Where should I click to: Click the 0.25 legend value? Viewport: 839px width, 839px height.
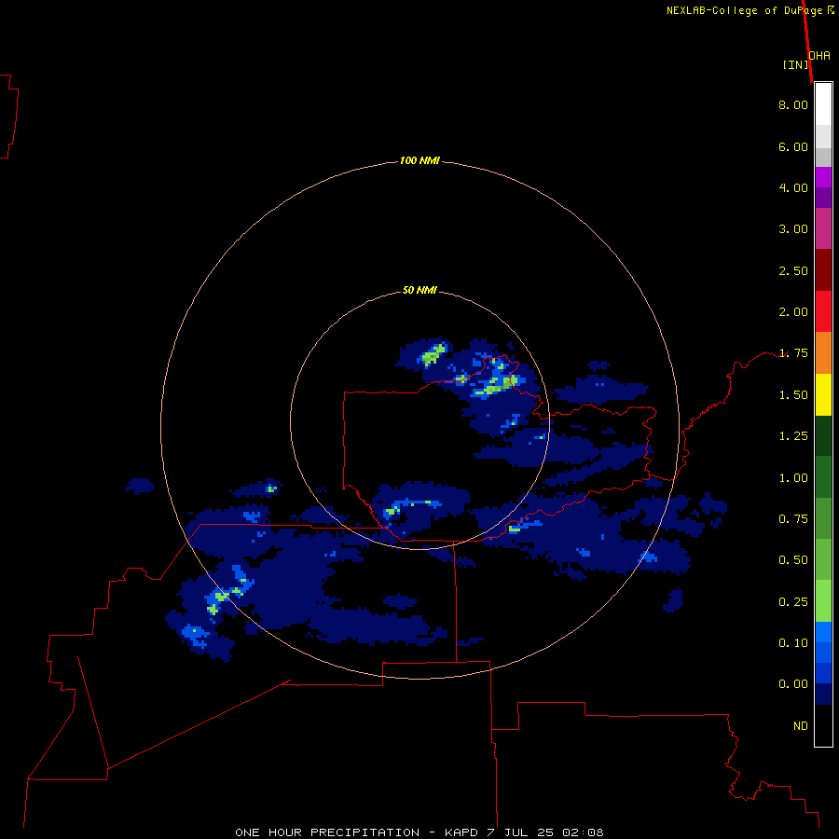[x=793, y=602]
